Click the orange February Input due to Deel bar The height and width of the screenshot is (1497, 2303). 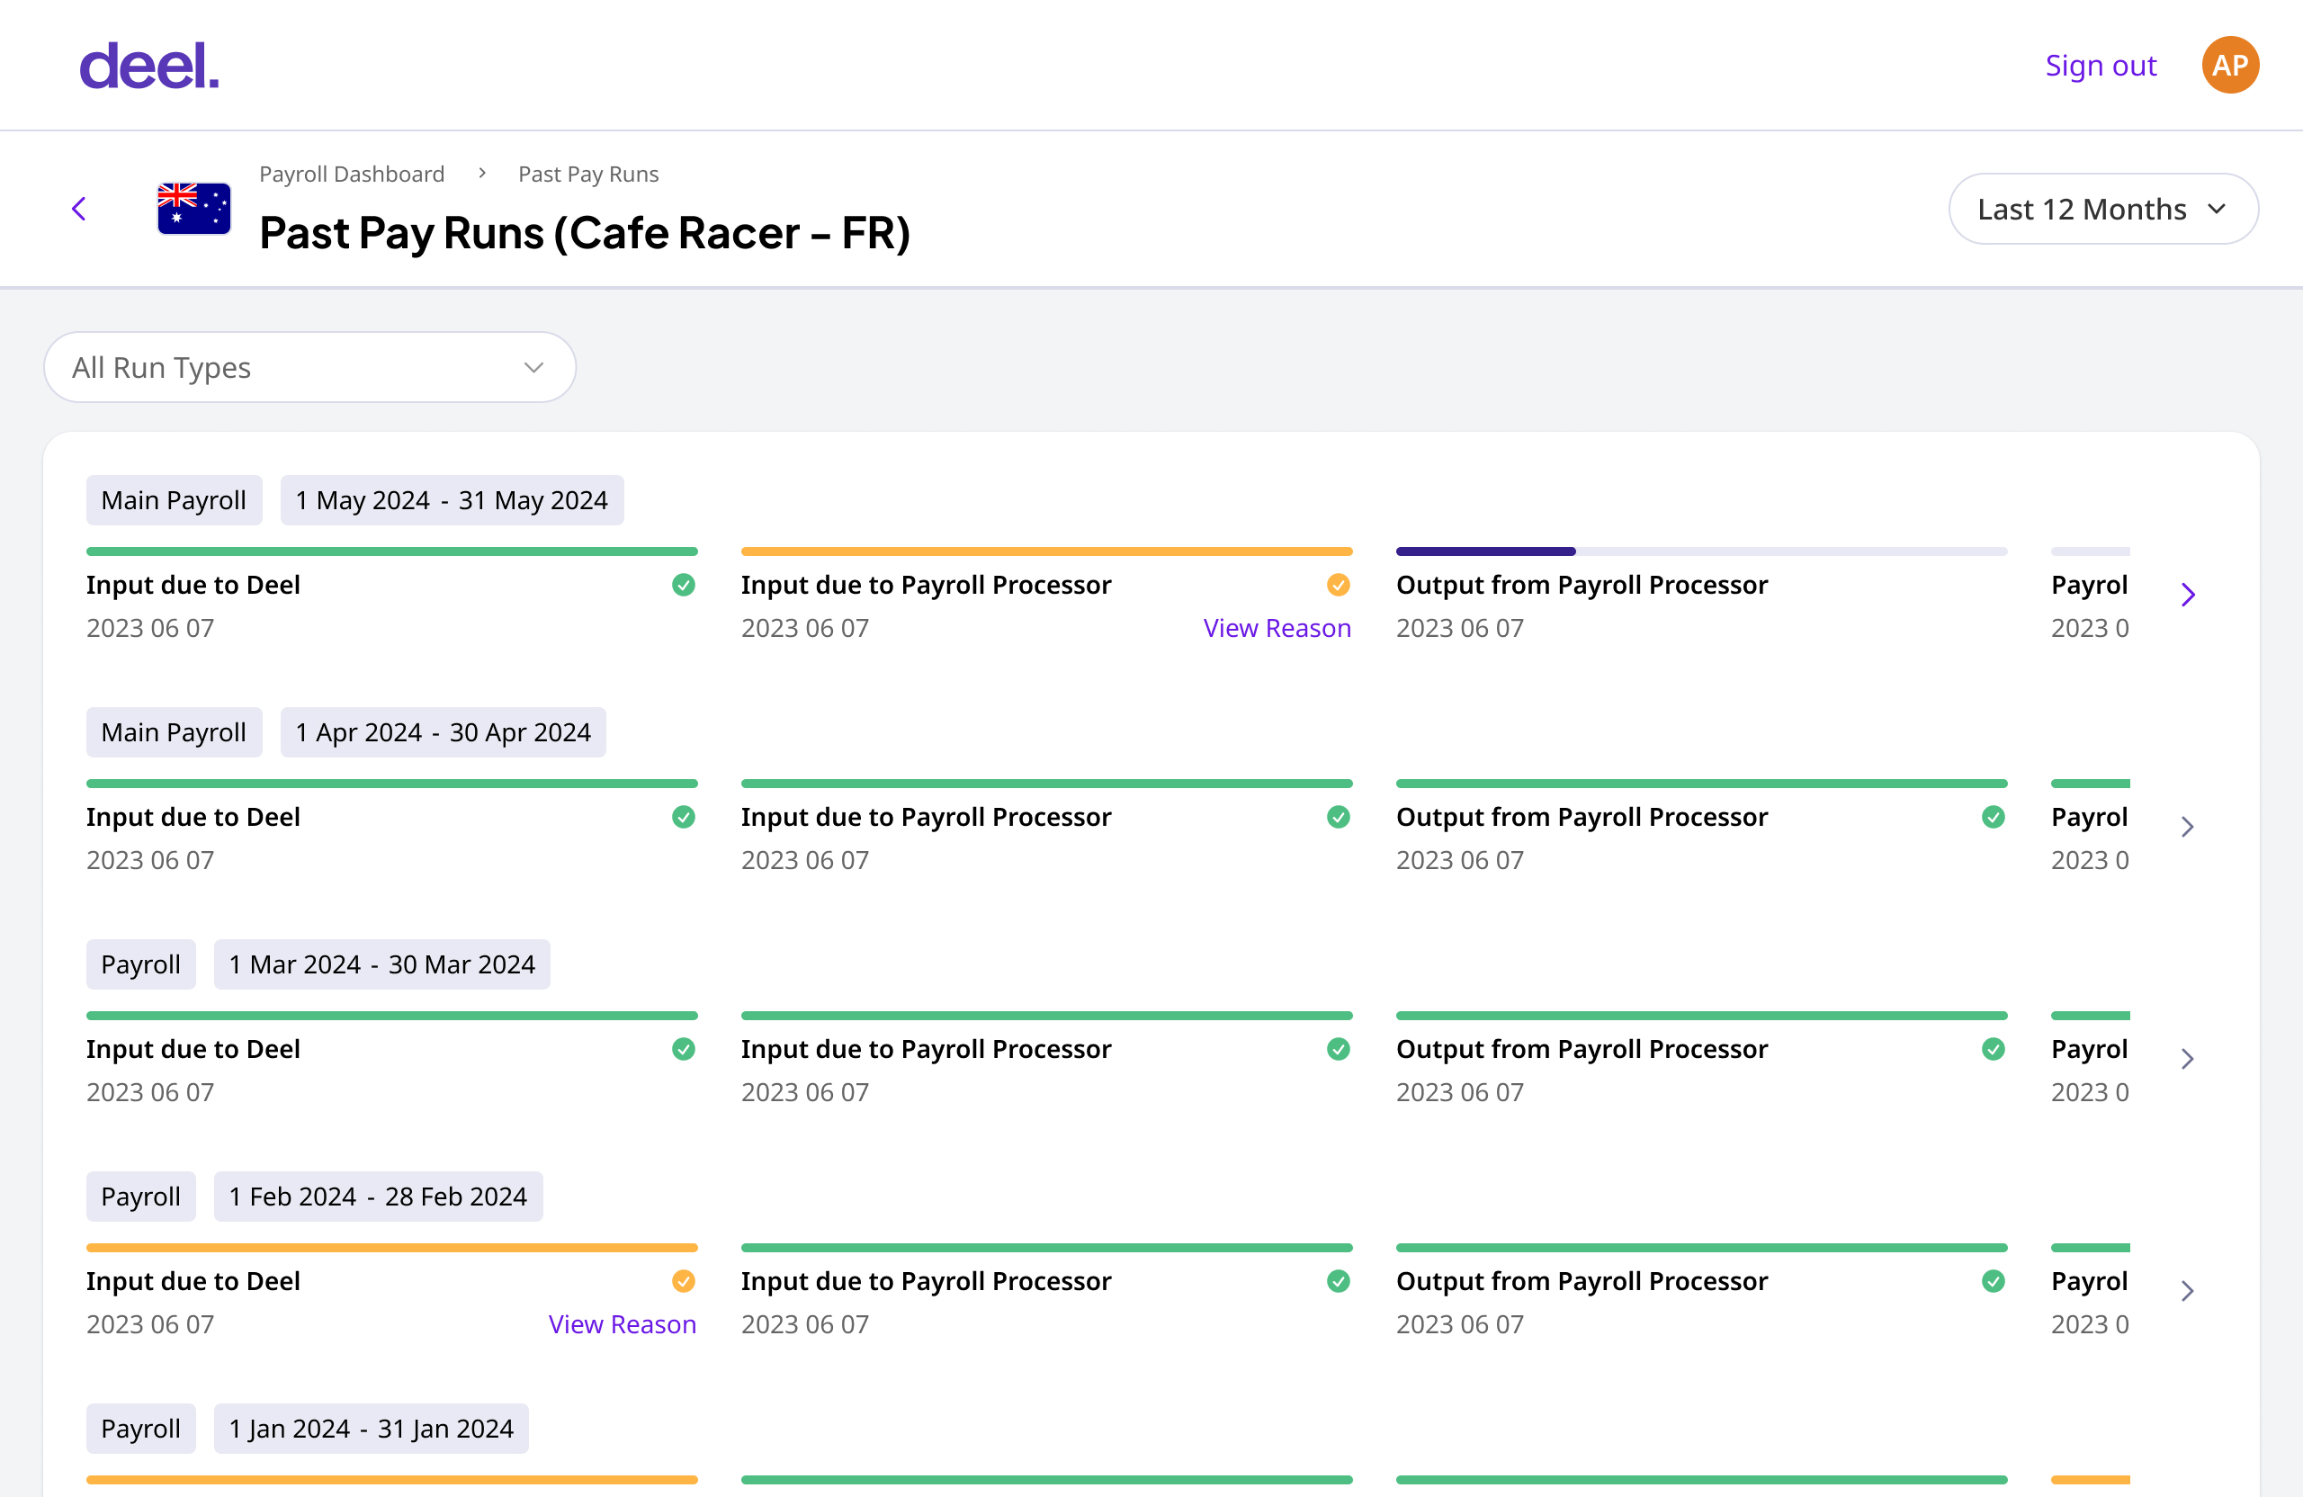pyautogui.click(x=392, y=1249)
